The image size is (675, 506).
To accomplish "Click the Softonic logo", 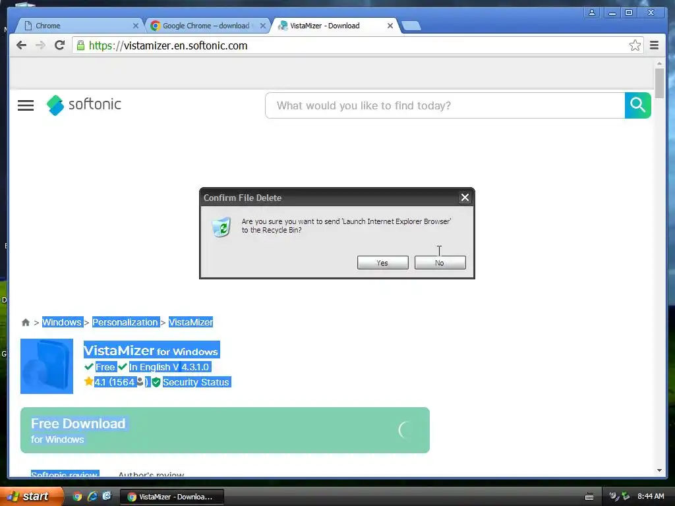I will pos(84,105).
